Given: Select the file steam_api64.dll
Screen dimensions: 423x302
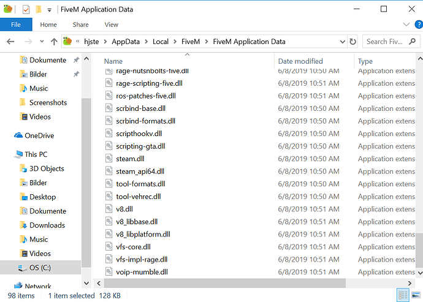Looking at the screenshot, I should coord(140,172).
